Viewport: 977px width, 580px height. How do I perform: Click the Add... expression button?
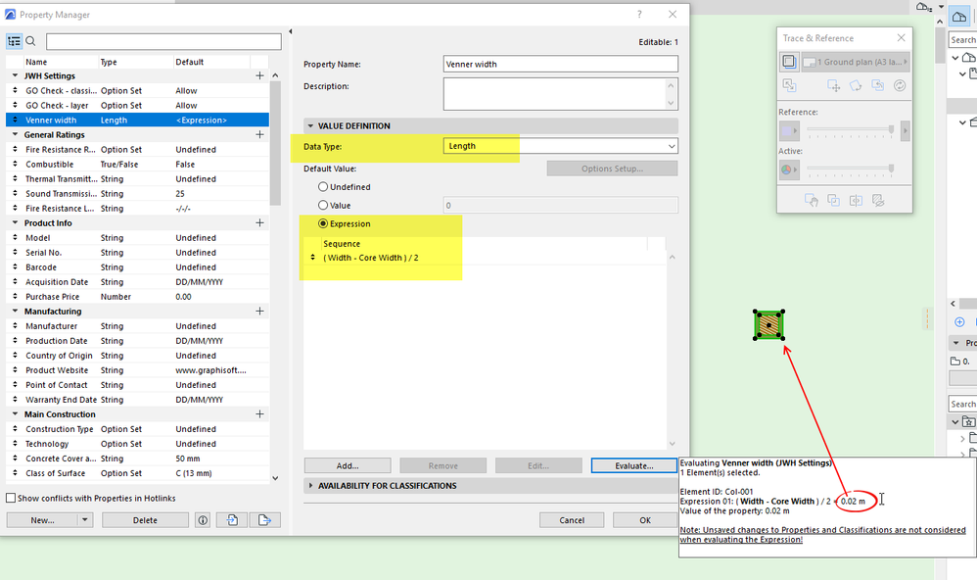[348, 466]
